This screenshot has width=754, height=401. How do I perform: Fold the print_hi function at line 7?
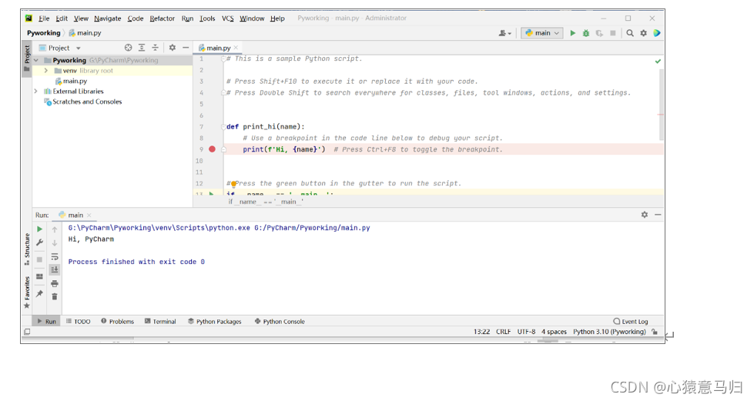tap(223, 127)
